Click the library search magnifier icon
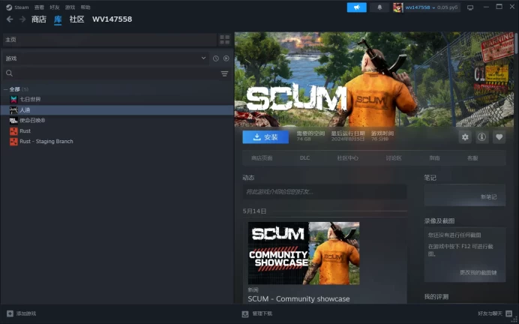 pyautogui.click(x=9, y=73)
